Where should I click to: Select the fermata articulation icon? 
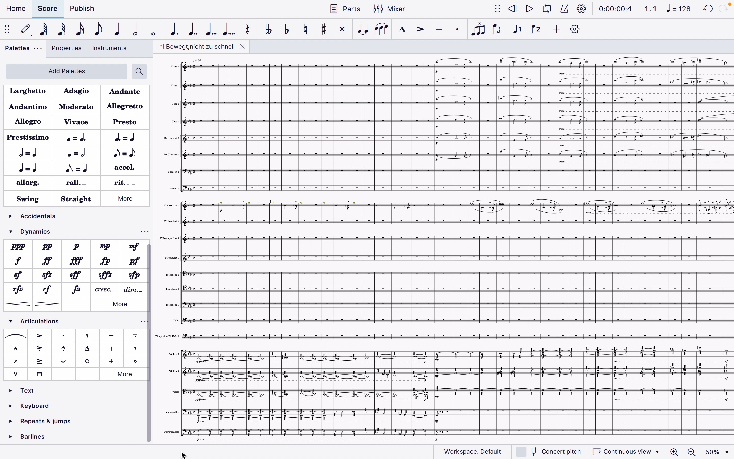[15, 335]
